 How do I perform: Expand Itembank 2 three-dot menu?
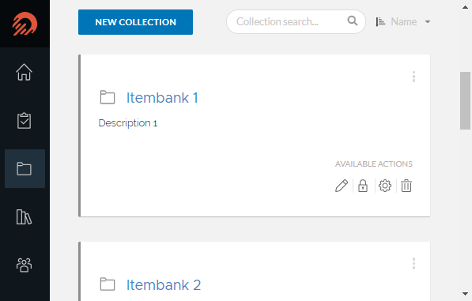click(x=414, y=263)
